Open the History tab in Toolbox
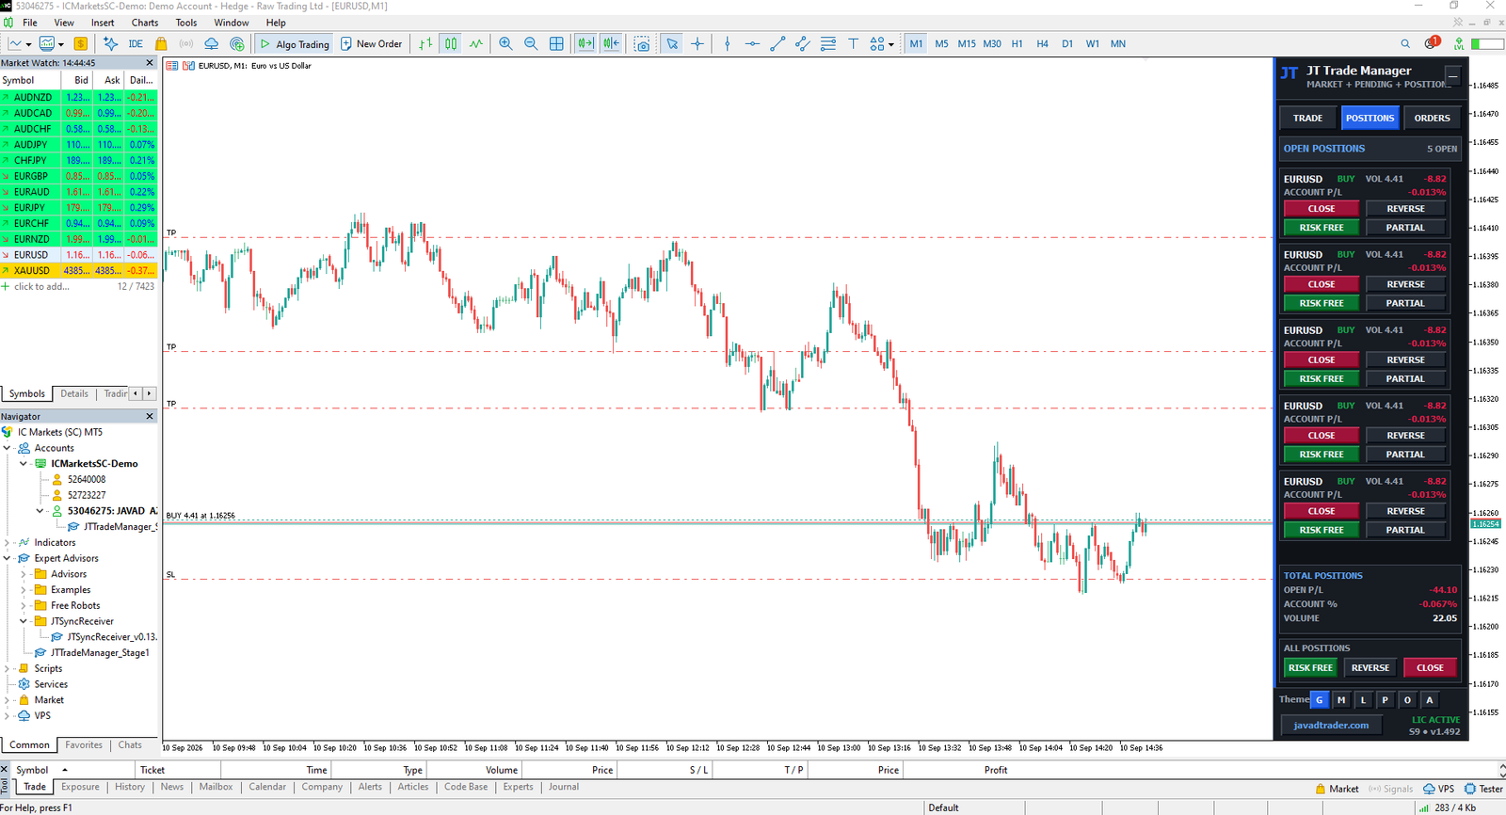1506x815 pixels. click(130, 787)
